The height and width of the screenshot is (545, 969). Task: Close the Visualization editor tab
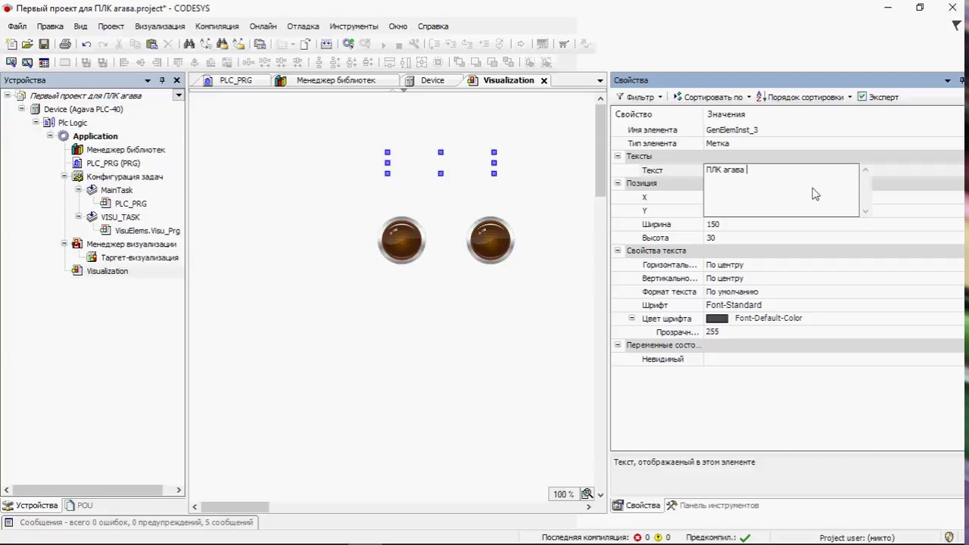point(544,80)
